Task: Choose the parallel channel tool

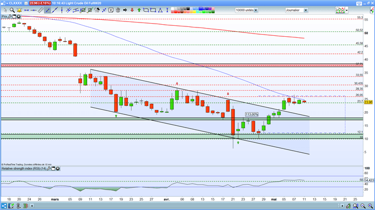Action: 76,10
